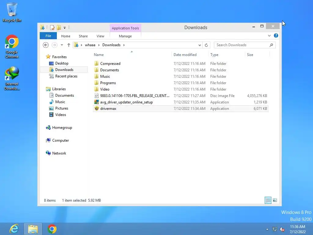Expand the ribbon with the chevron
This screenshot has width=313, height=235.
coord(269,35)
